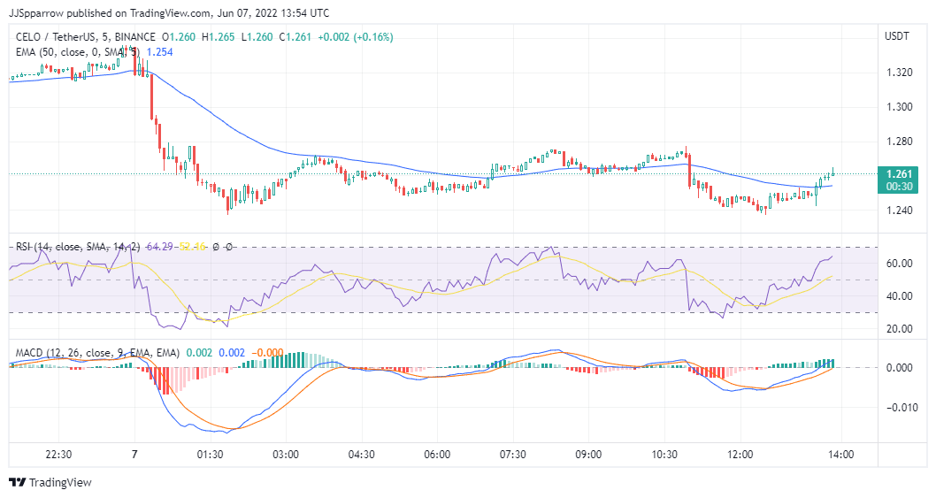Viewport: 936px width, 498px height.
Task: Click the '03:00' time axis label
Action: pos(286,455)
